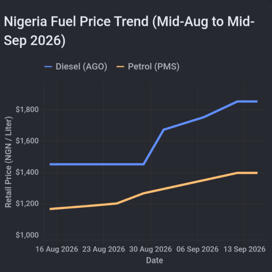The image size is (272, 272).
Task: Click the Retail Price y-axis title
Action: pos(8,162)
